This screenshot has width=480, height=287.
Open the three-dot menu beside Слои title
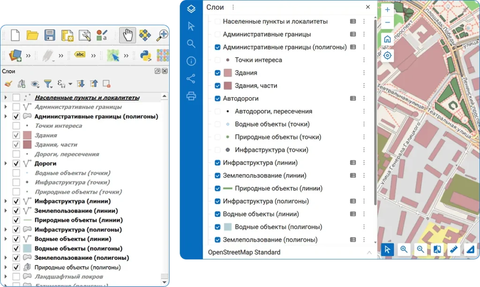233,7
